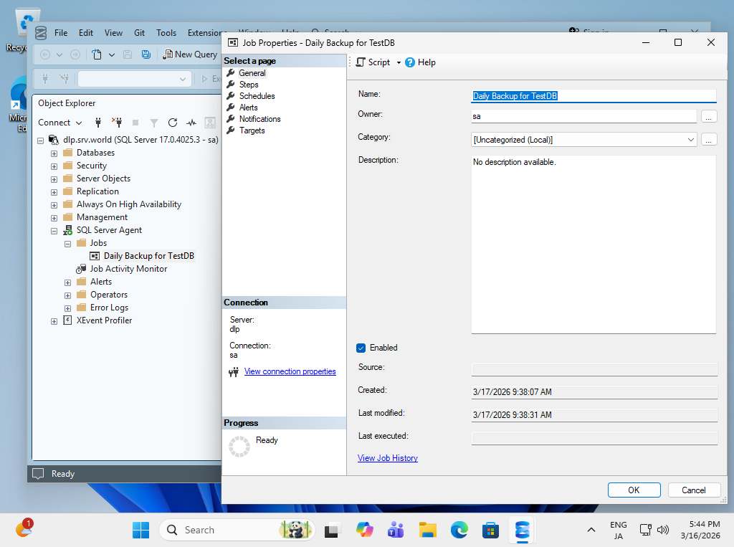Click the Connect Object Explorer plug icon
This screenshot has height=547, width=734.
[x=97, y=123]
